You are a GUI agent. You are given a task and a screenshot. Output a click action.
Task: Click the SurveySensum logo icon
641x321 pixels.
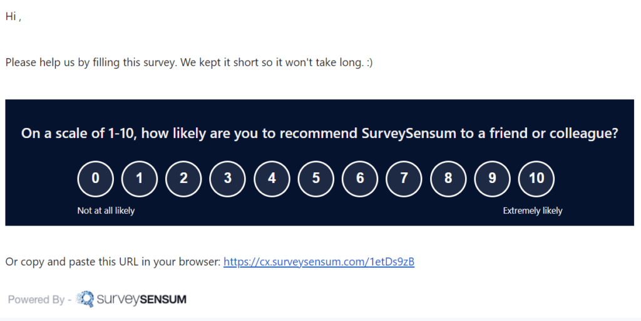pyautogui.click(x=85, y=299)
